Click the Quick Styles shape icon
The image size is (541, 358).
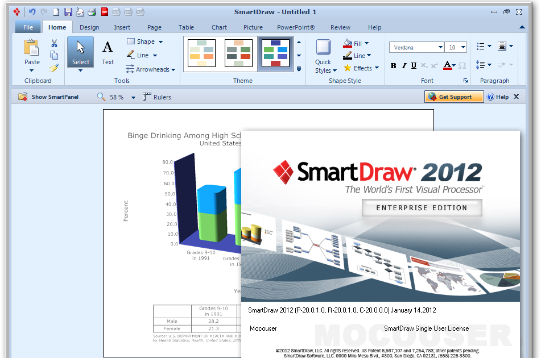click(x=323, y=47)
